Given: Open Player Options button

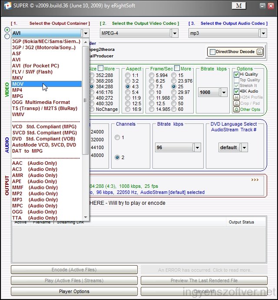Looking at the screenshot, I should (74, 291).
